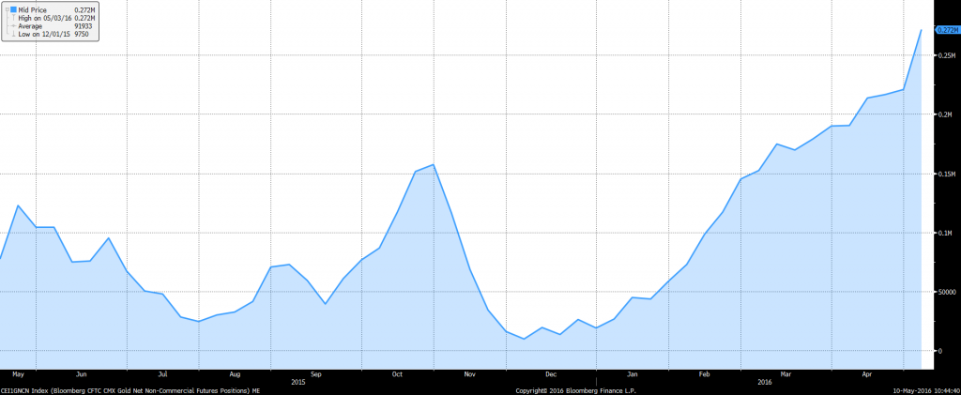Screen dimensions: 961x395
Task: Click the Jan x-axis label
Action: 633,373
